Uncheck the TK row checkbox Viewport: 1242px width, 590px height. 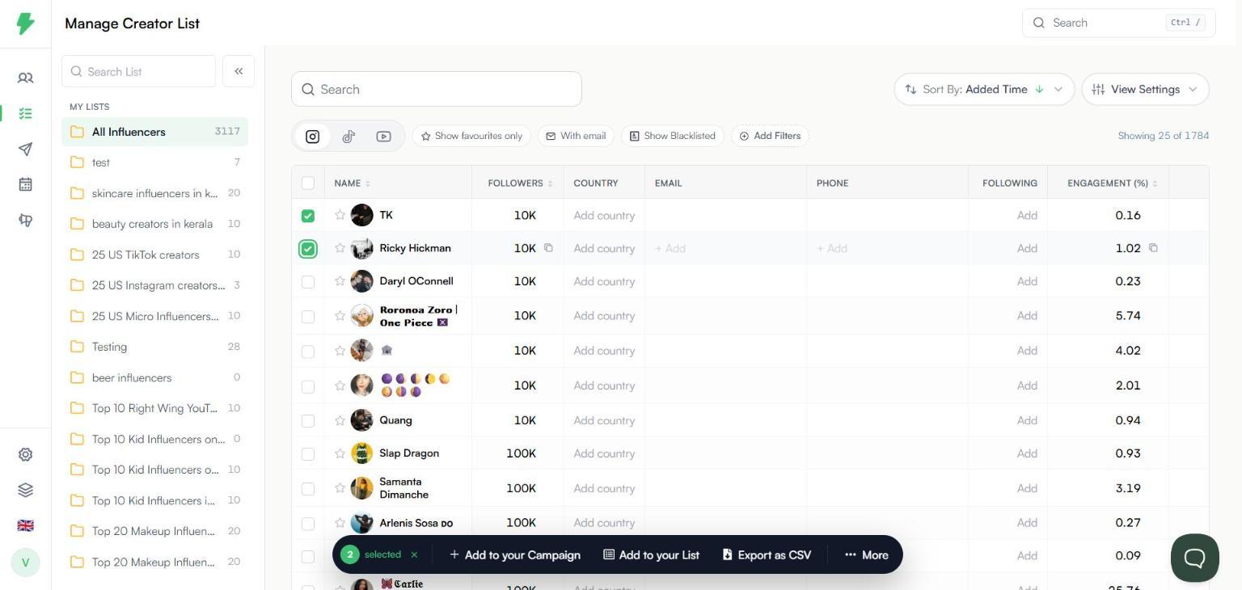308,216
